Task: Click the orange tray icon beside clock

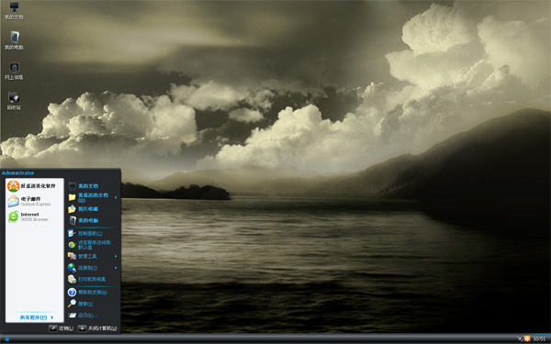Action: (527, 338)
